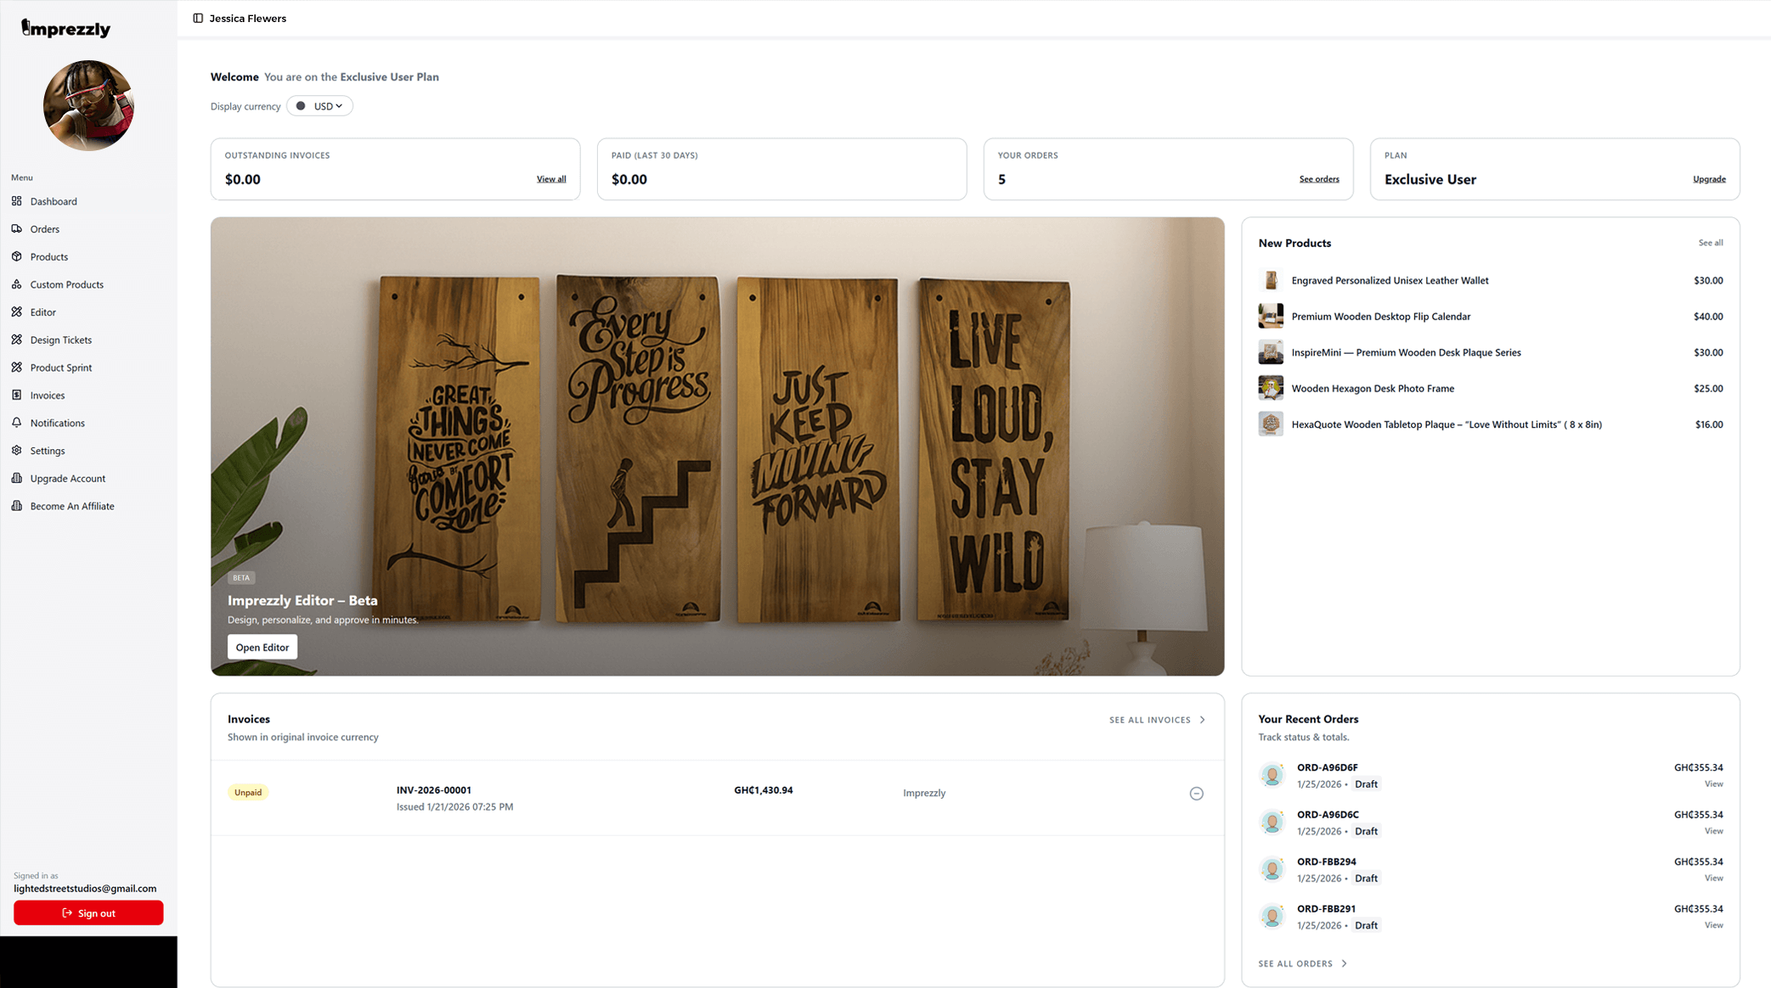This screenshot has width=1771, height=988.
Task: Select the Product Sprint icon
Action: [18, 367]
